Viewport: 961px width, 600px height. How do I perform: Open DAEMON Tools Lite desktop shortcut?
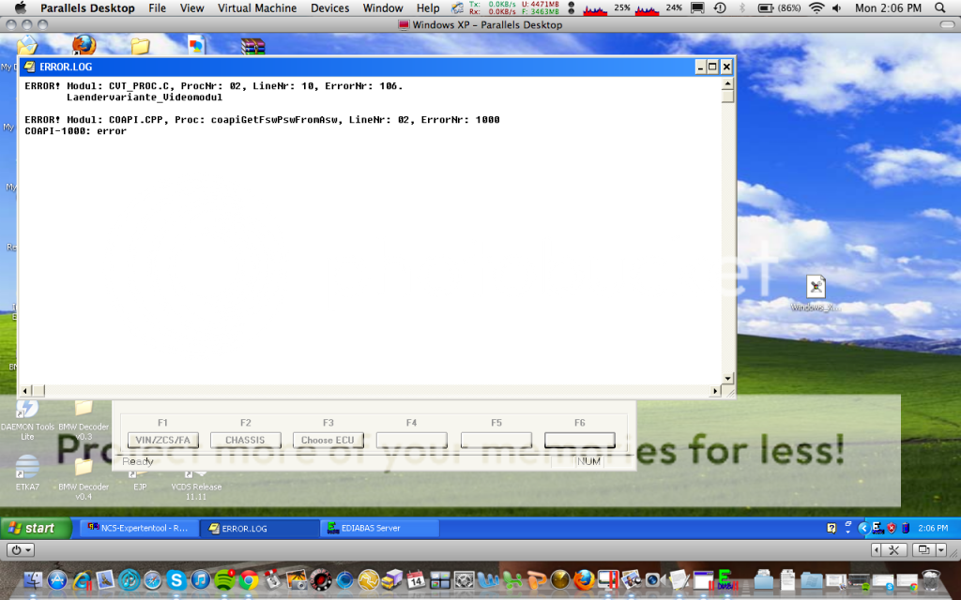[x=28, y=411]
